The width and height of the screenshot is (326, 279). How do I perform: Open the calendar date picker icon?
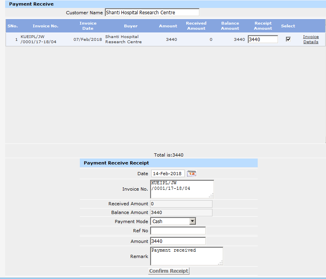[192, 174]
